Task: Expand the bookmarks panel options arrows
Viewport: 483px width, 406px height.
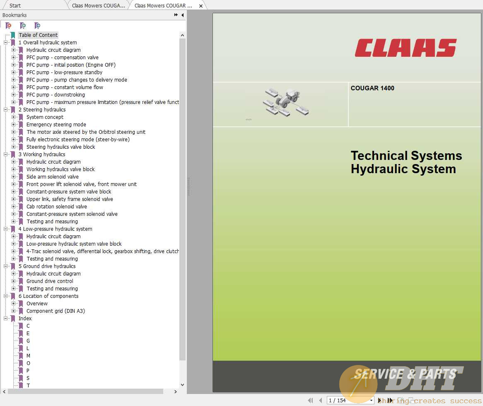Action: tap(176, 15)
